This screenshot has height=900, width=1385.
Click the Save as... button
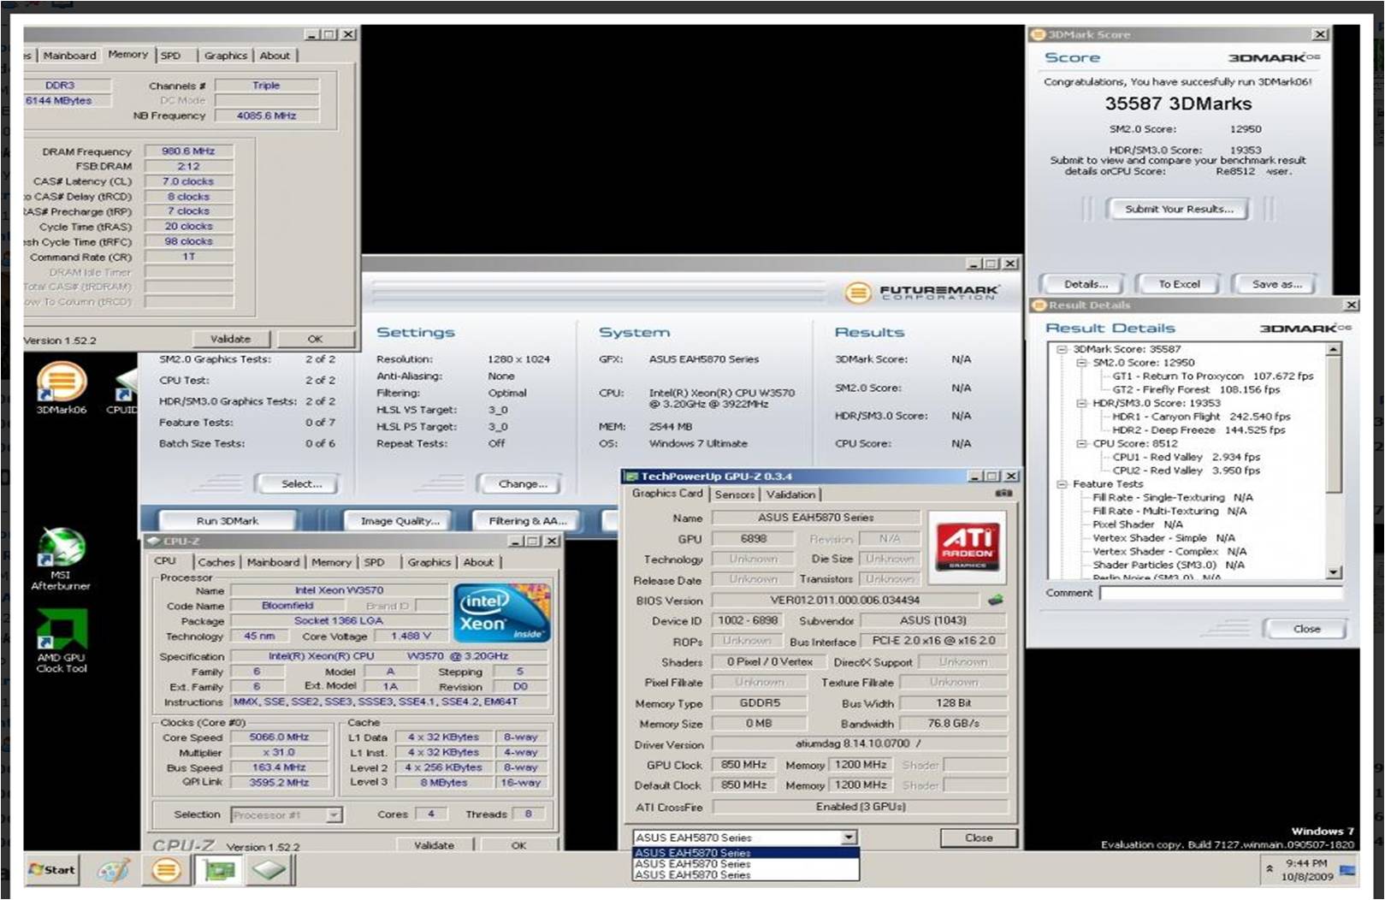pyautogui.click(x=1276, y=284)
